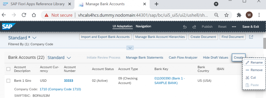This screenshot has width=266, height=98.
Task: Open the three-dots overflow menu beside Reset
Action: point(234,26)
